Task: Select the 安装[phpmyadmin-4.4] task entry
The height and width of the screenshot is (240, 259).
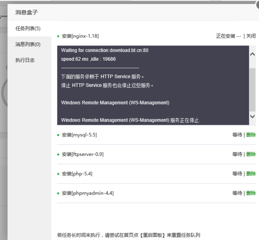Action: pos(88,193)
